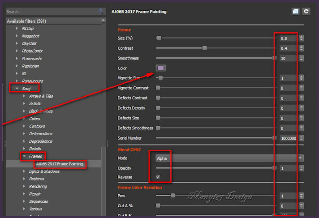Click the Serial Number value field
This screenshot has width=319, height=218.
click(288, 138)
